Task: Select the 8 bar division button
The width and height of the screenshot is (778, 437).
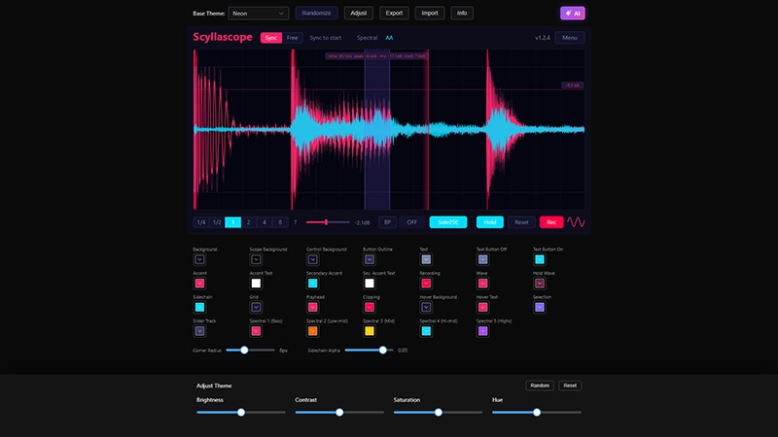Action: point(280,222)
